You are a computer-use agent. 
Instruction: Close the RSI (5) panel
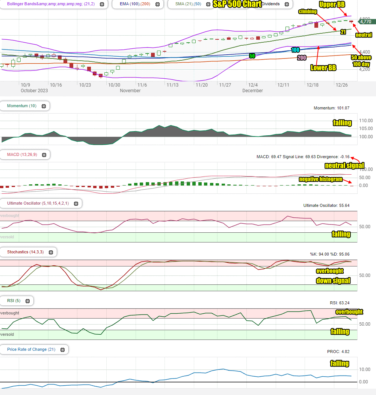point(28,301)
